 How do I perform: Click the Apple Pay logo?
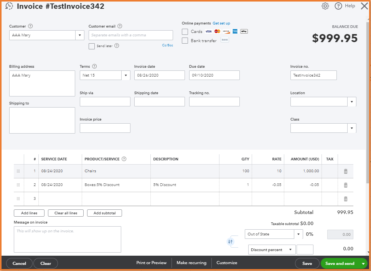(x=244, y=31)
